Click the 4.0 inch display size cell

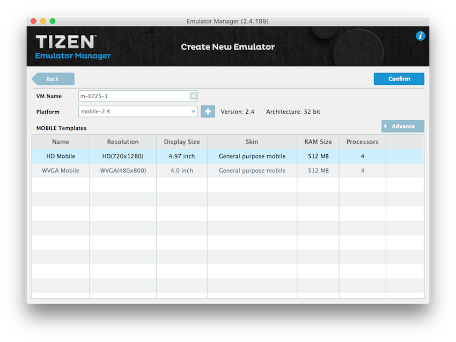tap(182, 171)
